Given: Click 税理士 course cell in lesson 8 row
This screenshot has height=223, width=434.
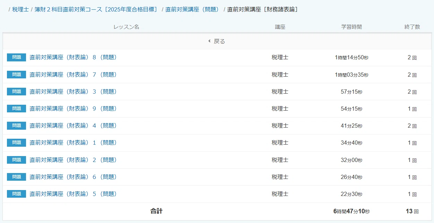Looking at the screenshot, I should (x=280, y=57).
